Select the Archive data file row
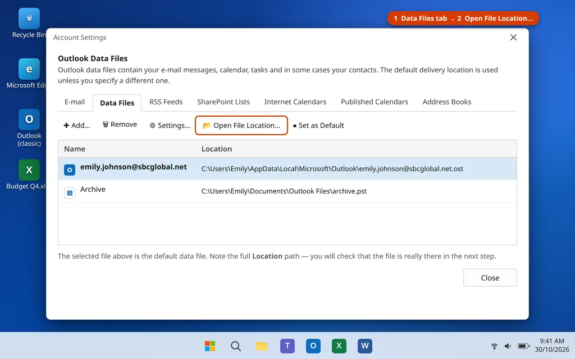The image size is (575, 359). (x=287, y=191)
